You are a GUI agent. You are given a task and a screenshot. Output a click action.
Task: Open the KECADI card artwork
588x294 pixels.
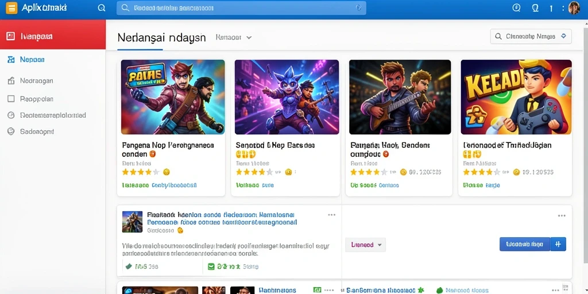(x=516, y=96)
